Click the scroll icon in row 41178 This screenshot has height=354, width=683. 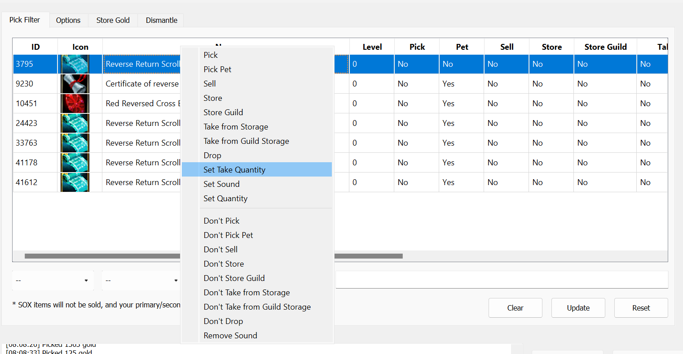pos(75,163)
